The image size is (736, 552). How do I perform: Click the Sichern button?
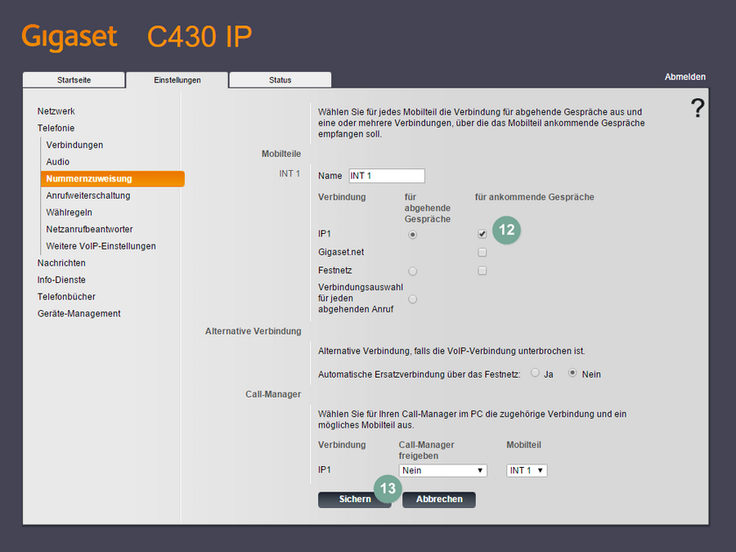354,499
